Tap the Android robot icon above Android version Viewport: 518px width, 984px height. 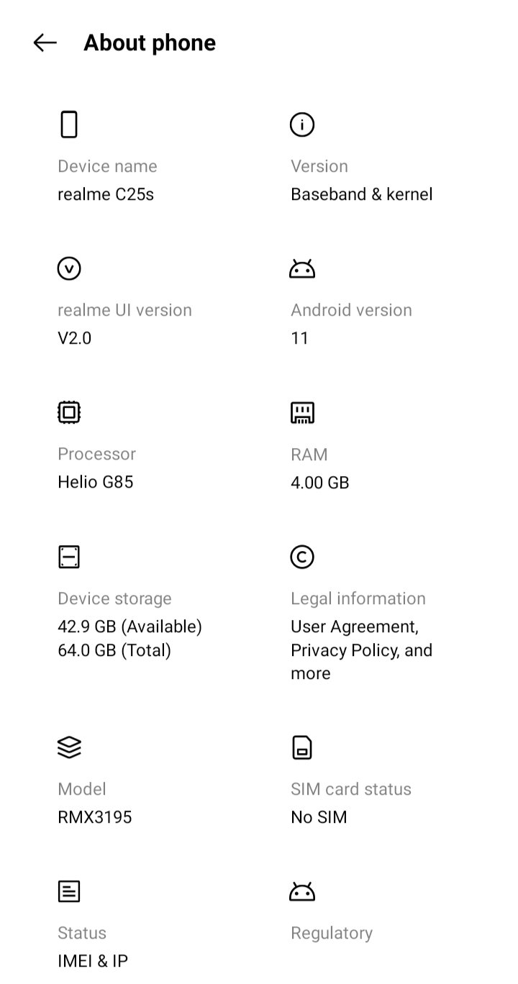coord(302,269)
